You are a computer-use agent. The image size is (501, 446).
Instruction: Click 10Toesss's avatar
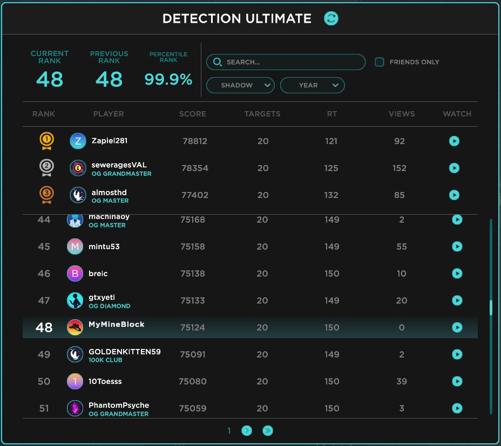point(75,381)
